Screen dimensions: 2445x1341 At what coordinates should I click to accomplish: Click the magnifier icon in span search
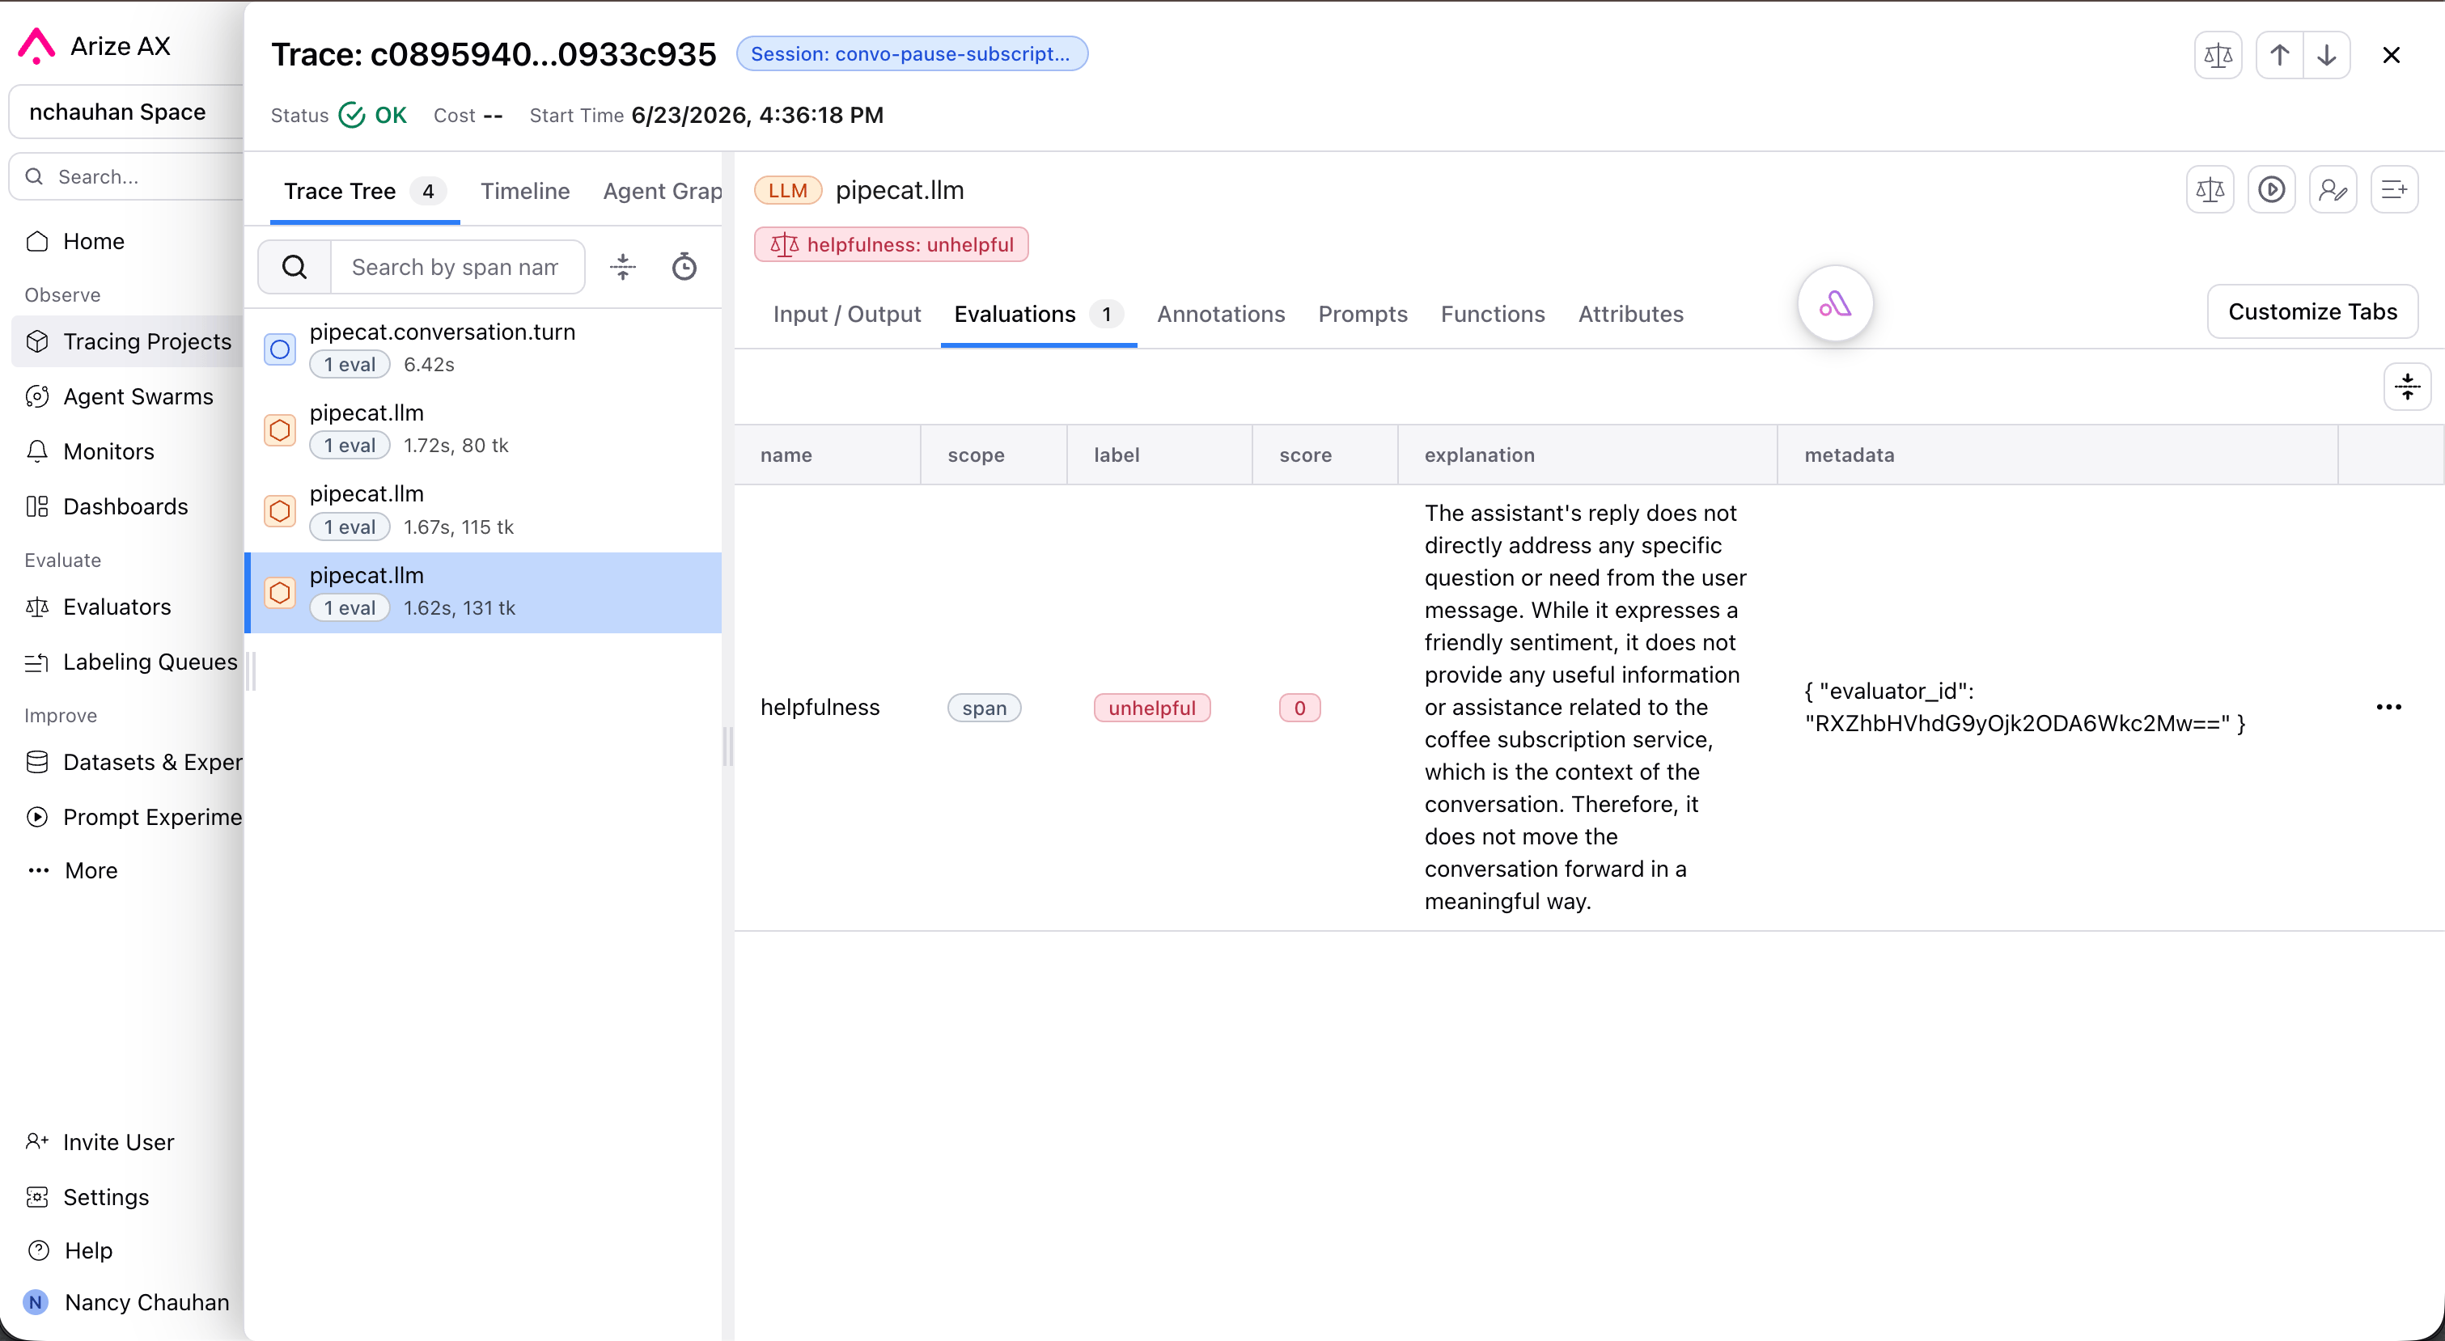[x=295, y=267]
